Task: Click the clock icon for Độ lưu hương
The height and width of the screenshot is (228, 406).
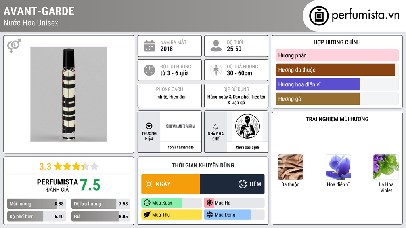Action: [149, 70]
